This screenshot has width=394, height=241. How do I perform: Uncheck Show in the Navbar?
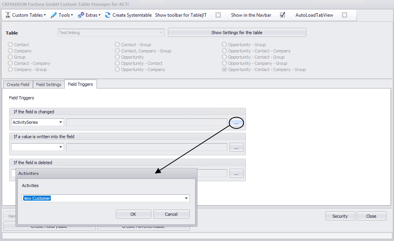[x=282, y=15]
